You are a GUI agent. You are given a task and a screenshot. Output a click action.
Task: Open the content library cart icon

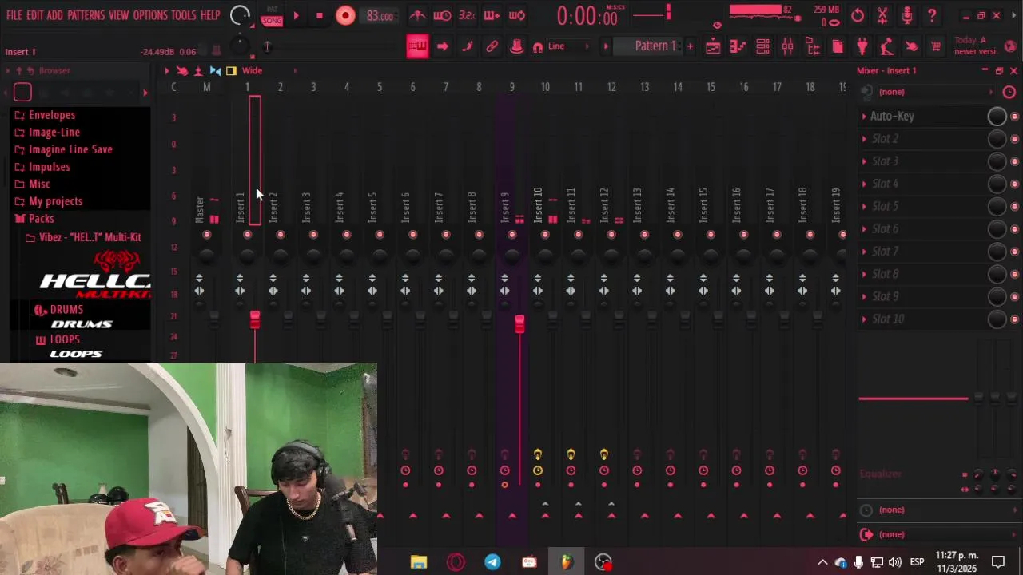pos(936,46)
